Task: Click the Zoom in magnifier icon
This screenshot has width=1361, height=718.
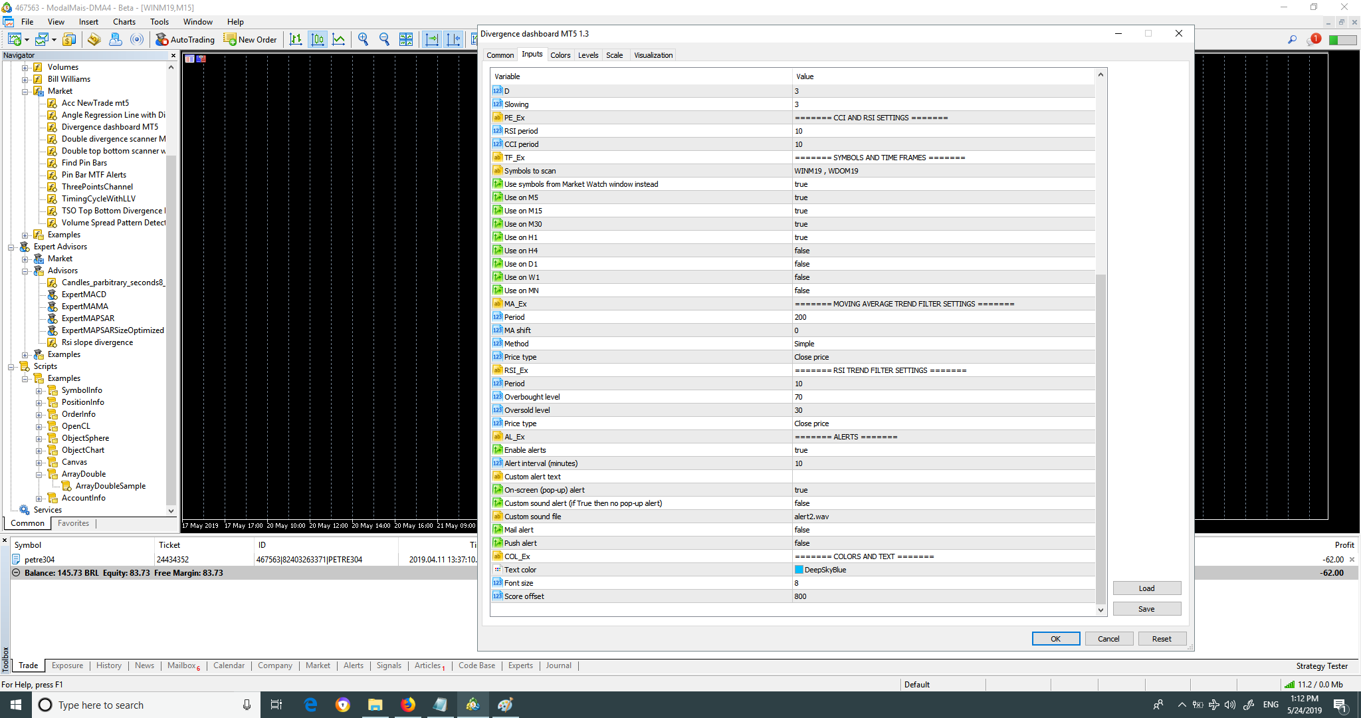Action: (x=363, y=40)
